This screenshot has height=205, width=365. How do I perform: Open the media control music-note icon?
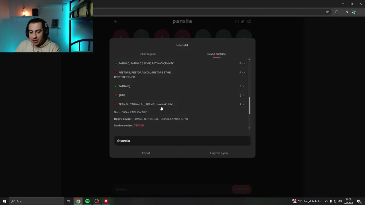coord(347,12)
